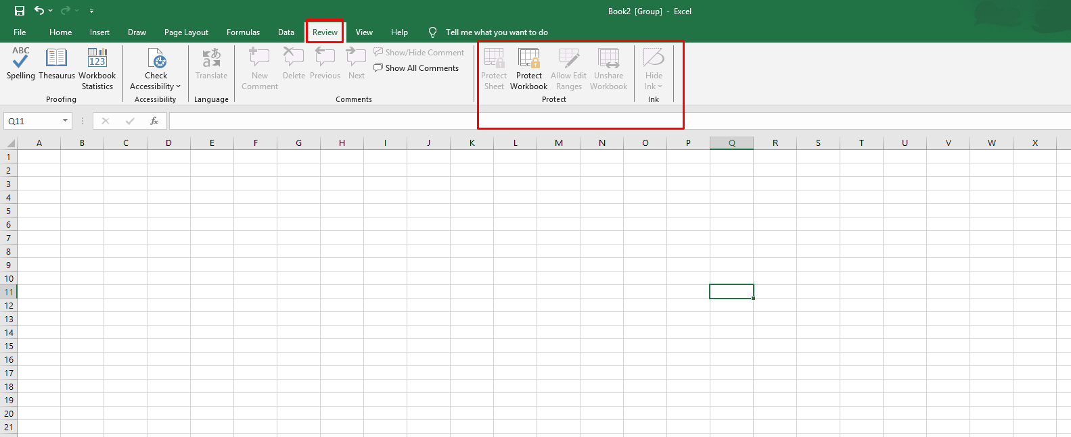Open Customize Quick Access Toolbar dropdown
The width and height of the screenshot is (1071, 437).
pos(91,11)
